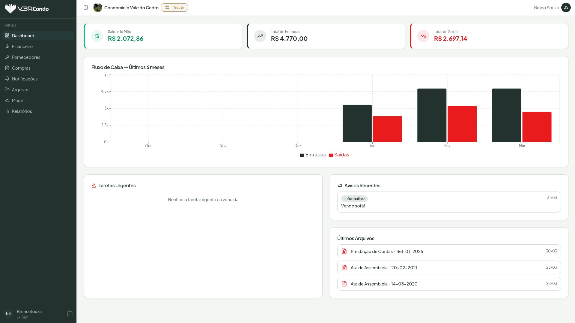Toggle Saídas series in chart legend
This screenshot has width=575, height=323.
[x=339, y=155]
